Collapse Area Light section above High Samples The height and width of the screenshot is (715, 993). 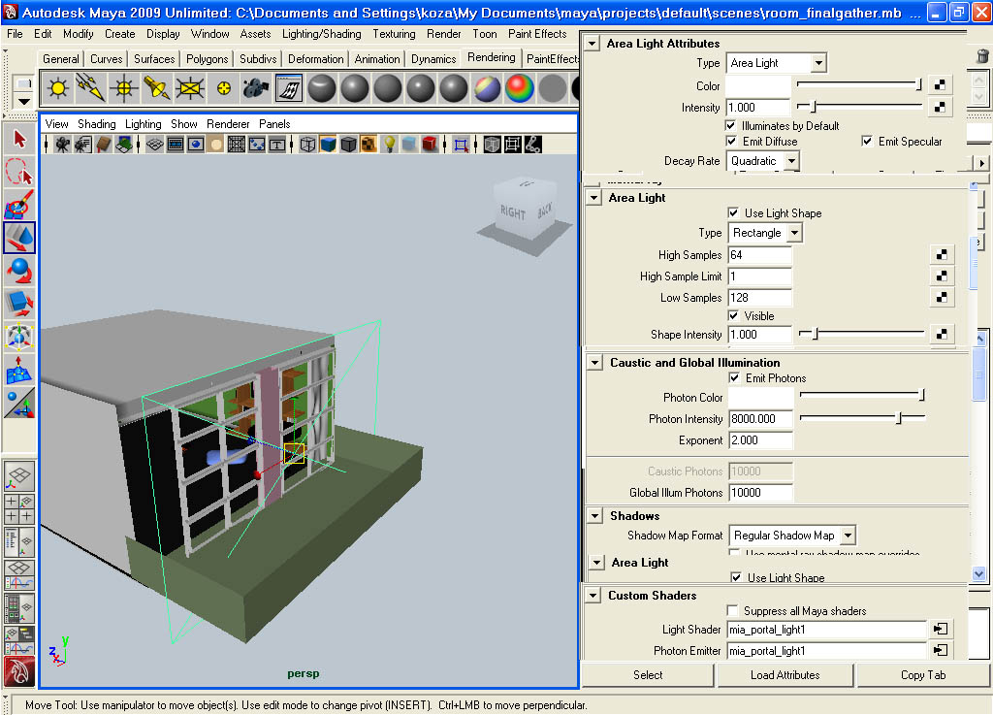(593, 198)
